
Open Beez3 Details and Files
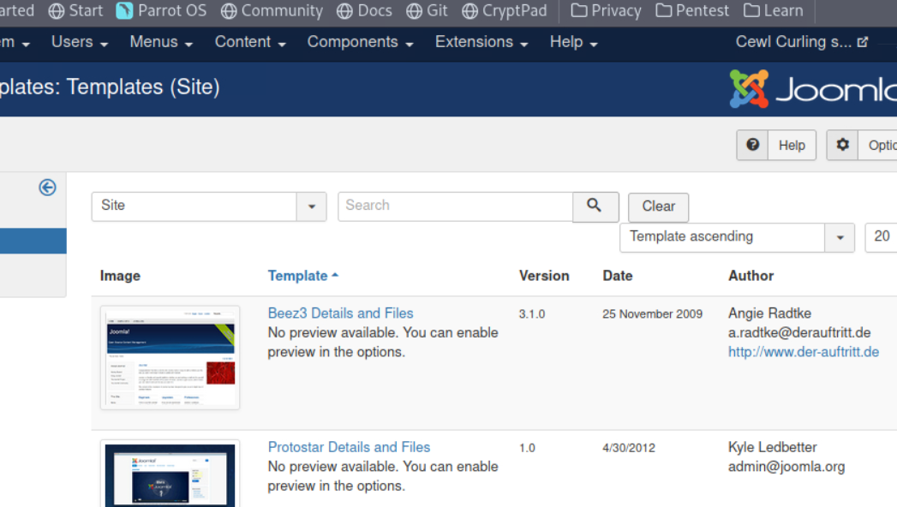[340, 313]
